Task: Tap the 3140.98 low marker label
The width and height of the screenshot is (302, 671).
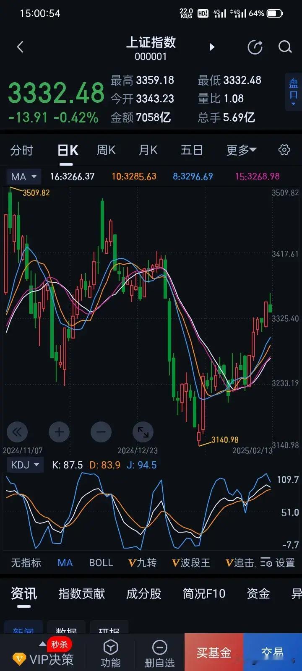Action: tap(225, 440)
